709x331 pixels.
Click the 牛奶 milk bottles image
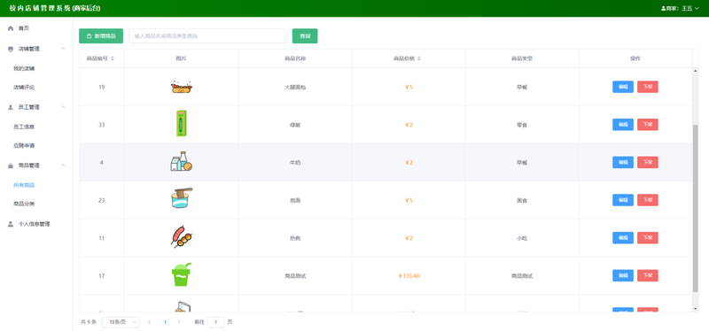[182, 162]
